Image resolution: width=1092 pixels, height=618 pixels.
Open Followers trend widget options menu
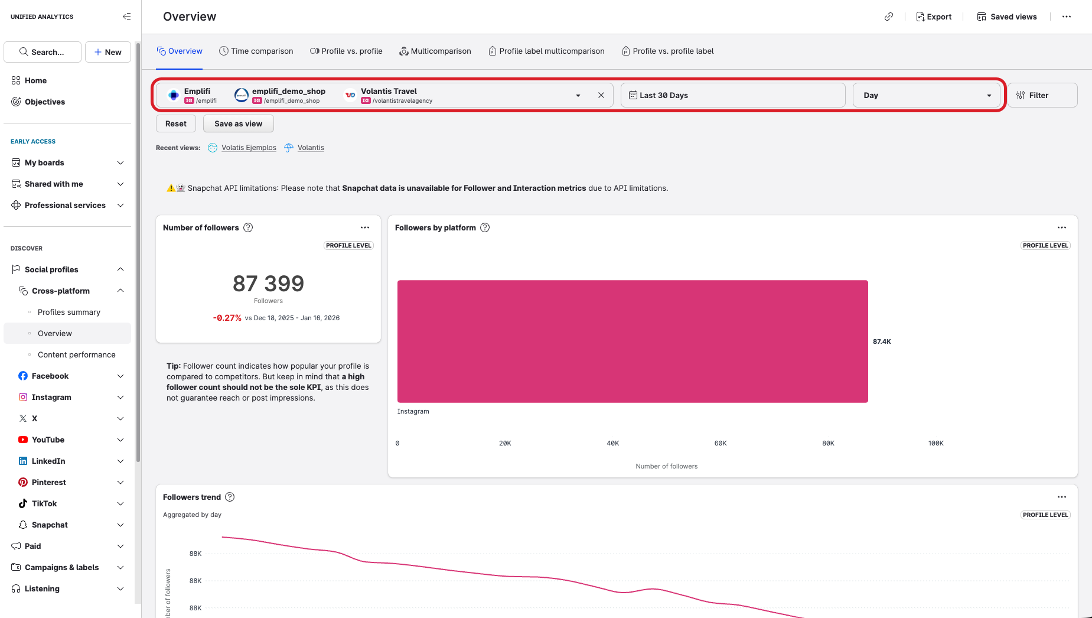click(1061, 497)
